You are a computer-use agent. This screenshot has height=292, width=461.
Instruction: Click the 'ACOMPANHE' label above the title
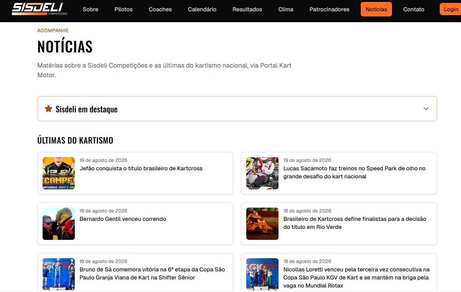coord(53,31)
